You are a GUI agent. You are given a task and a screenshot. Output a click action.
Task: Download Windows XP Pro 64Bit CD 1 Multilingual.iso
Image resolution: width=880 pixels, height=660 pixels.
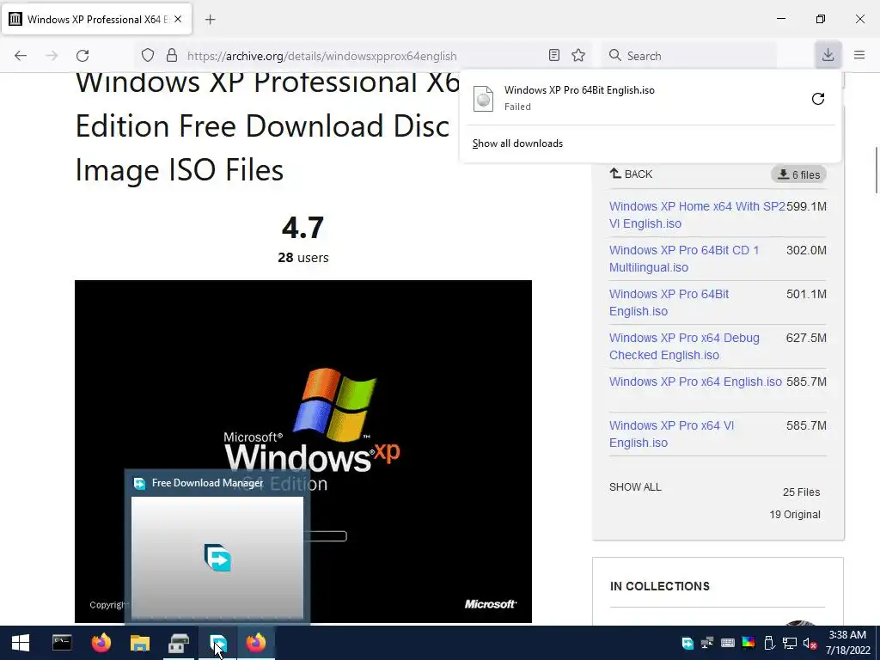pyautogui.click(x=683, y=259)
